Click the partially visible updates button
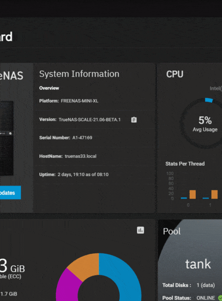This screenshot has height=301, width=222. (10, 193)
